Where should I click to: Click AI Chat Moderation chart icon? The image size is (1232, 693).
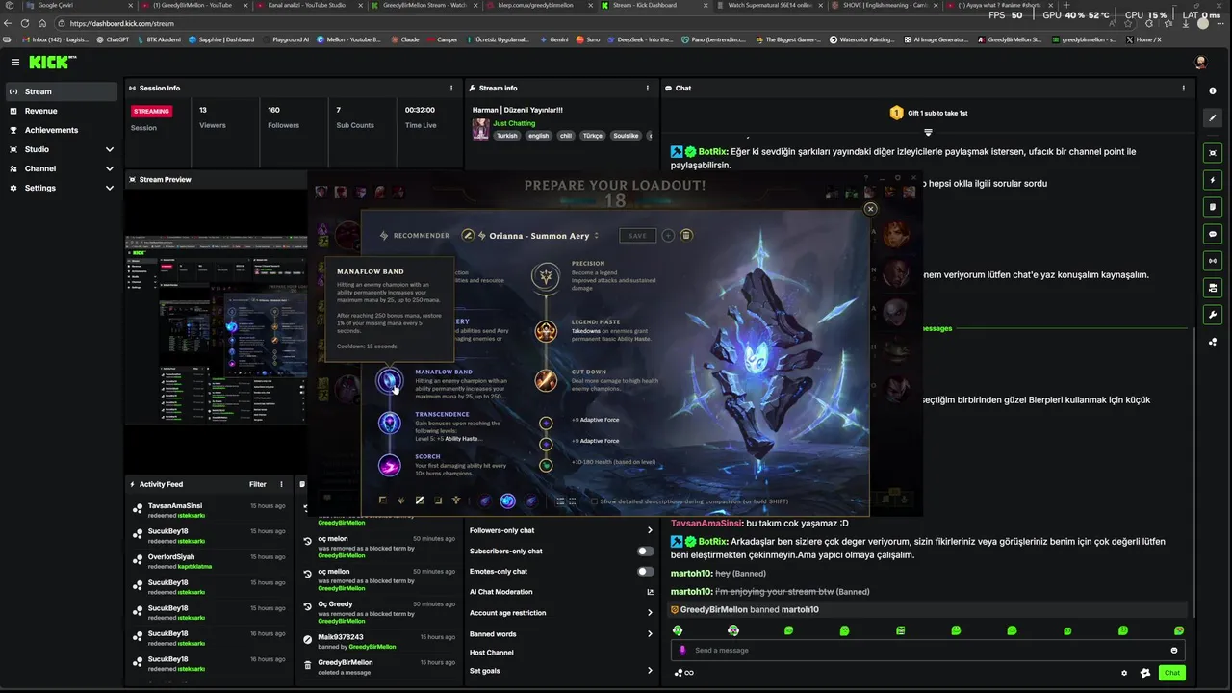(x=650, y=592)
